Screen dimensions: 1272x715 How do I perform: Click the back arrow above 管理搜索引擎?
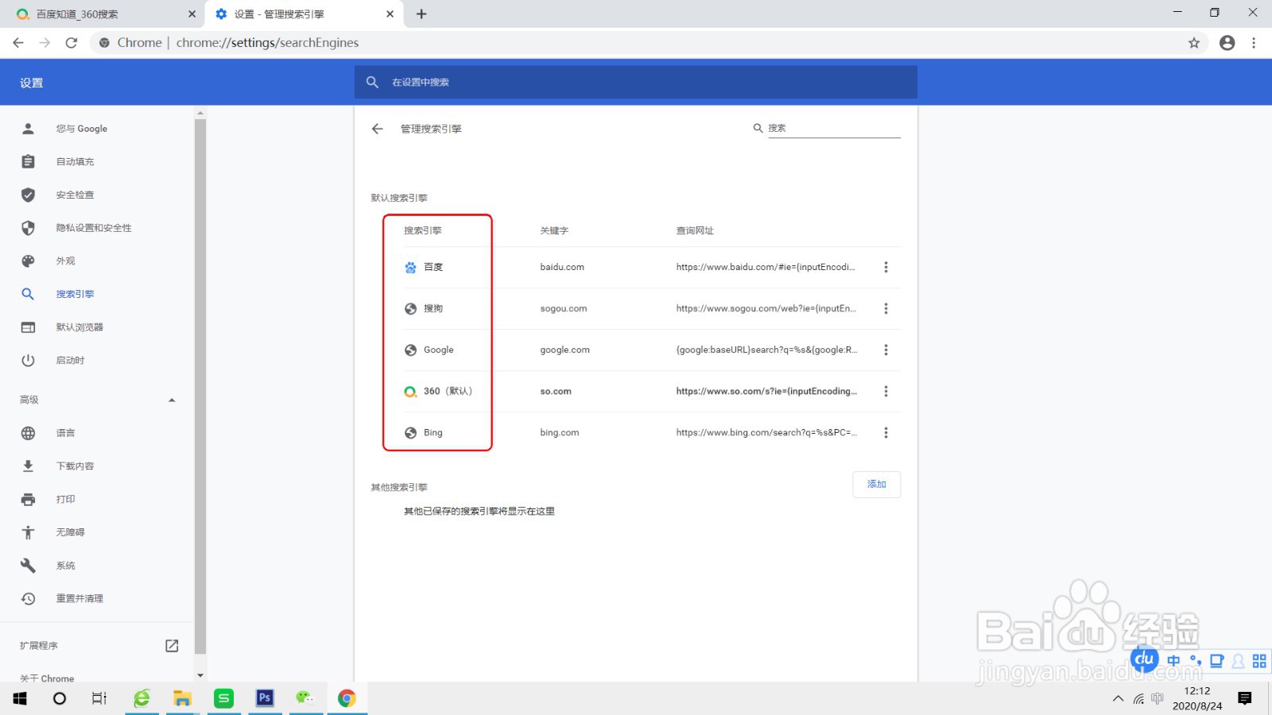(x=377, y=129)
